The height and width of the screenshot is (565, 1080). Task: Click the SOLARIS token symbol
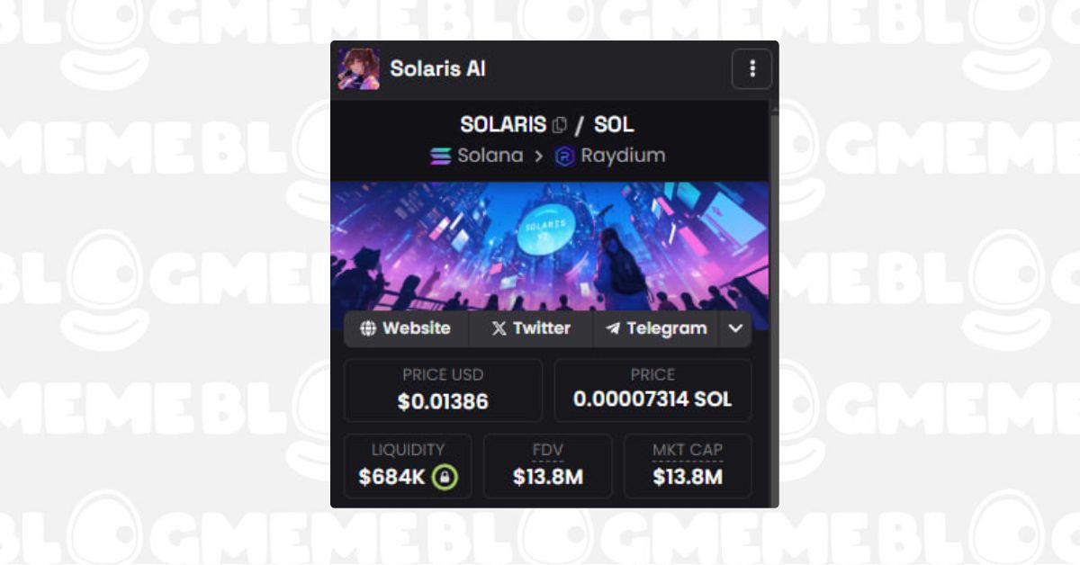tap(503, 124)
